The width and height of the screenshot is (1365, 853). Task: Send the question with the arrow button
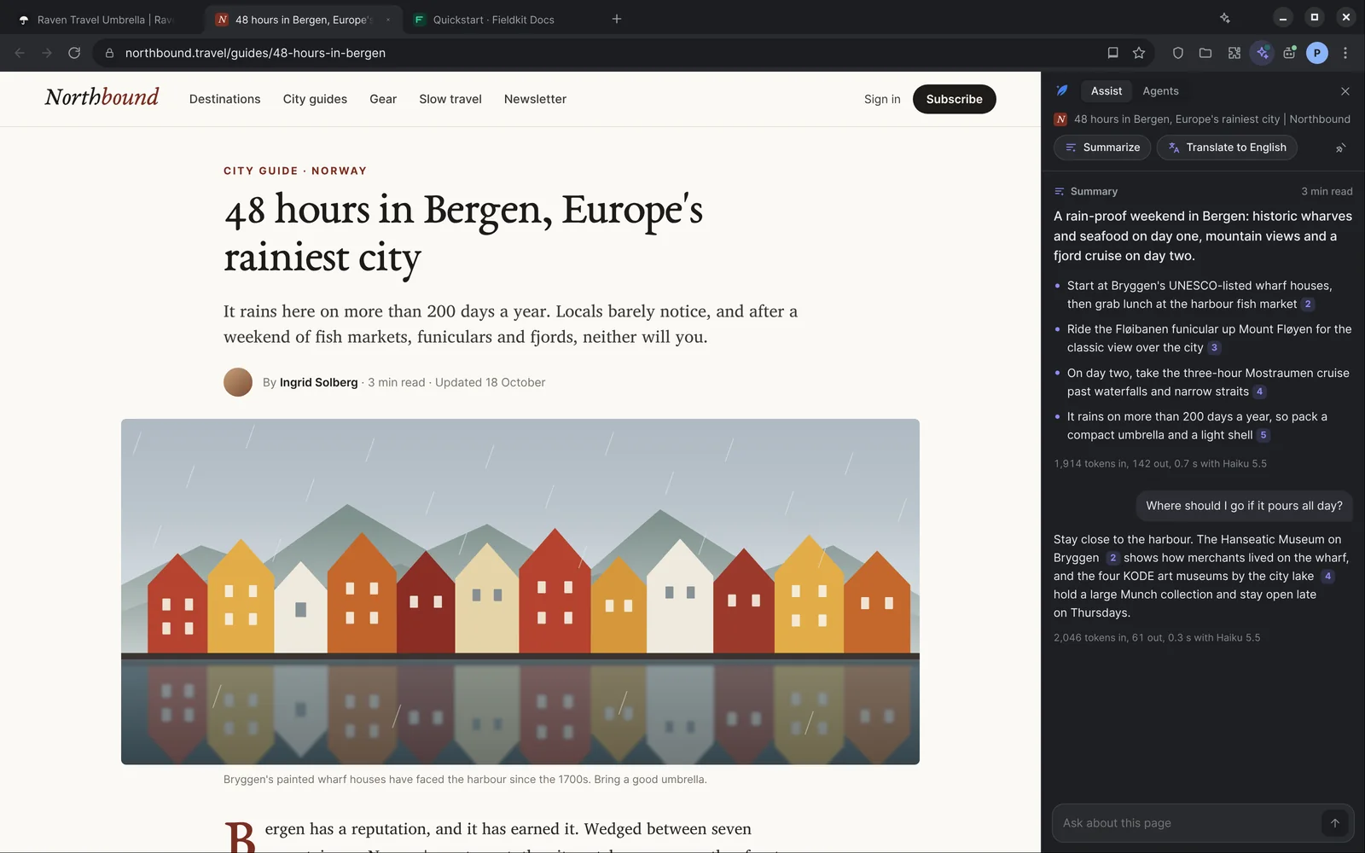[x=1335, y=823]
